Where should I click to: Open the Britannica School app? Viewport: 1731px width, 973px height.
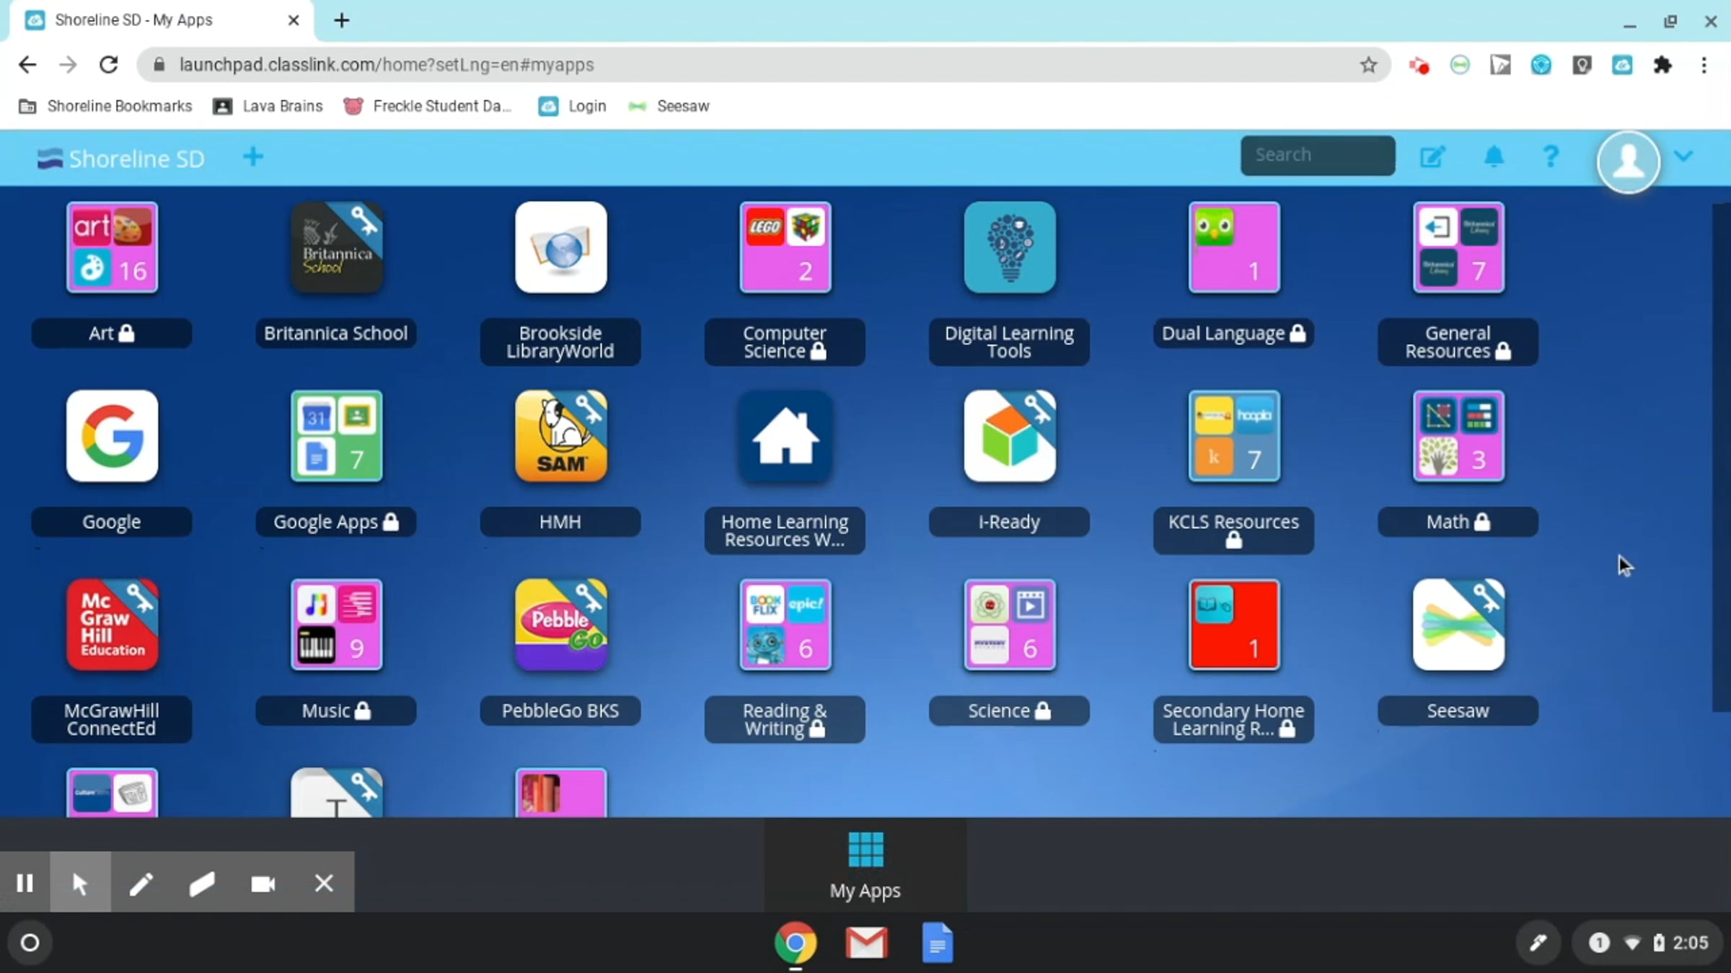pos(336,247)
